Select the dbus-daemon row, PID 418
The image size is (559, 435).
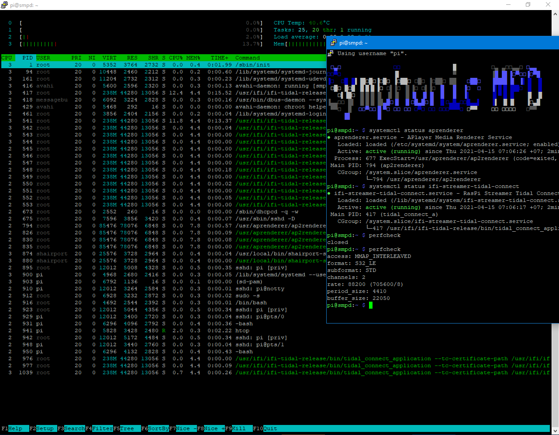(x=164, y=100)
